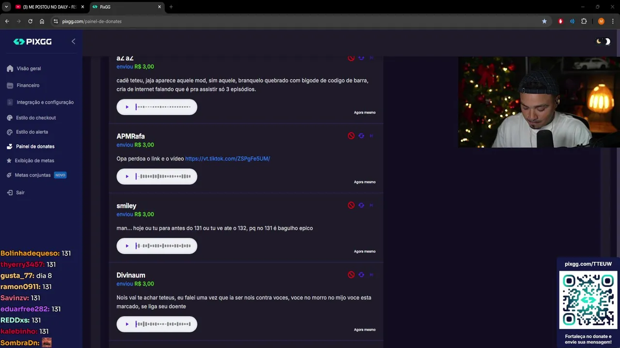Viewport: 620px width, 348px height.
Task: Click the Financeiro card icon
Action: click(10, 86)
